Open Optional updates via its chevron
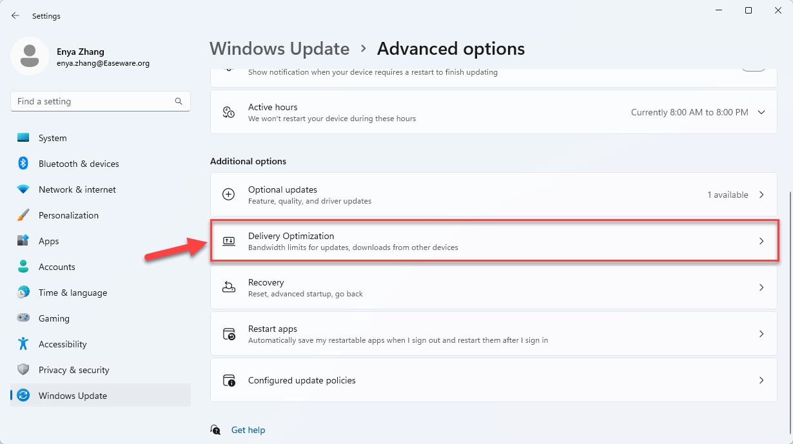The width and height of the screenshot is (793, 444). [761, 195]
